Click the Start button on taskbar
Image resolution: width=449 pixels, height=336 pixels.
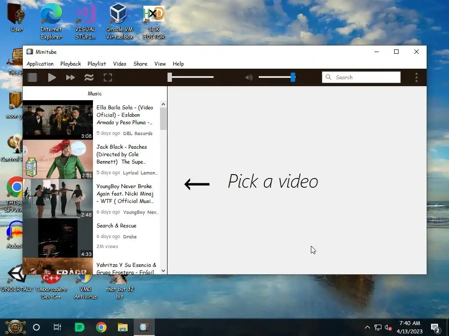[15, 327]
